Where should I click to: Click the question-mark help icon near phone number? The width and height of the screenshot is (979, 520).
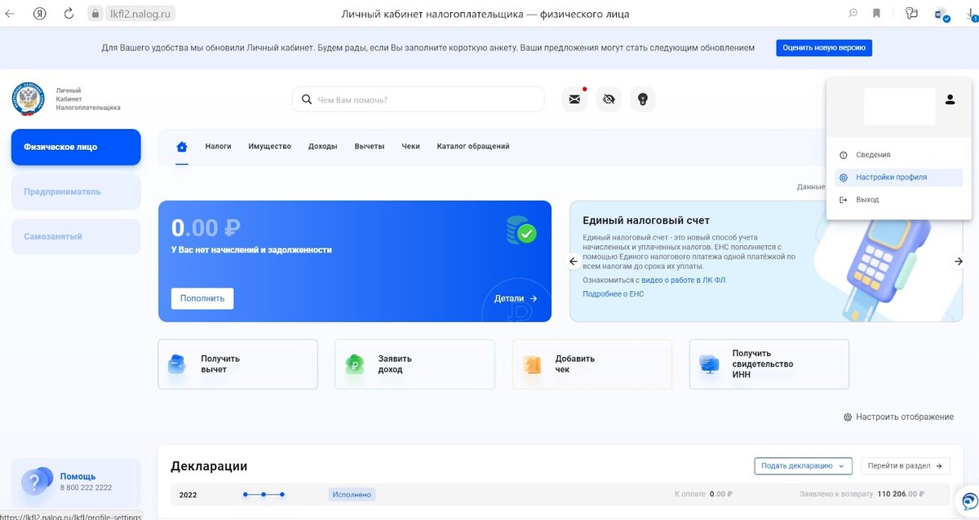click(35, 481)
